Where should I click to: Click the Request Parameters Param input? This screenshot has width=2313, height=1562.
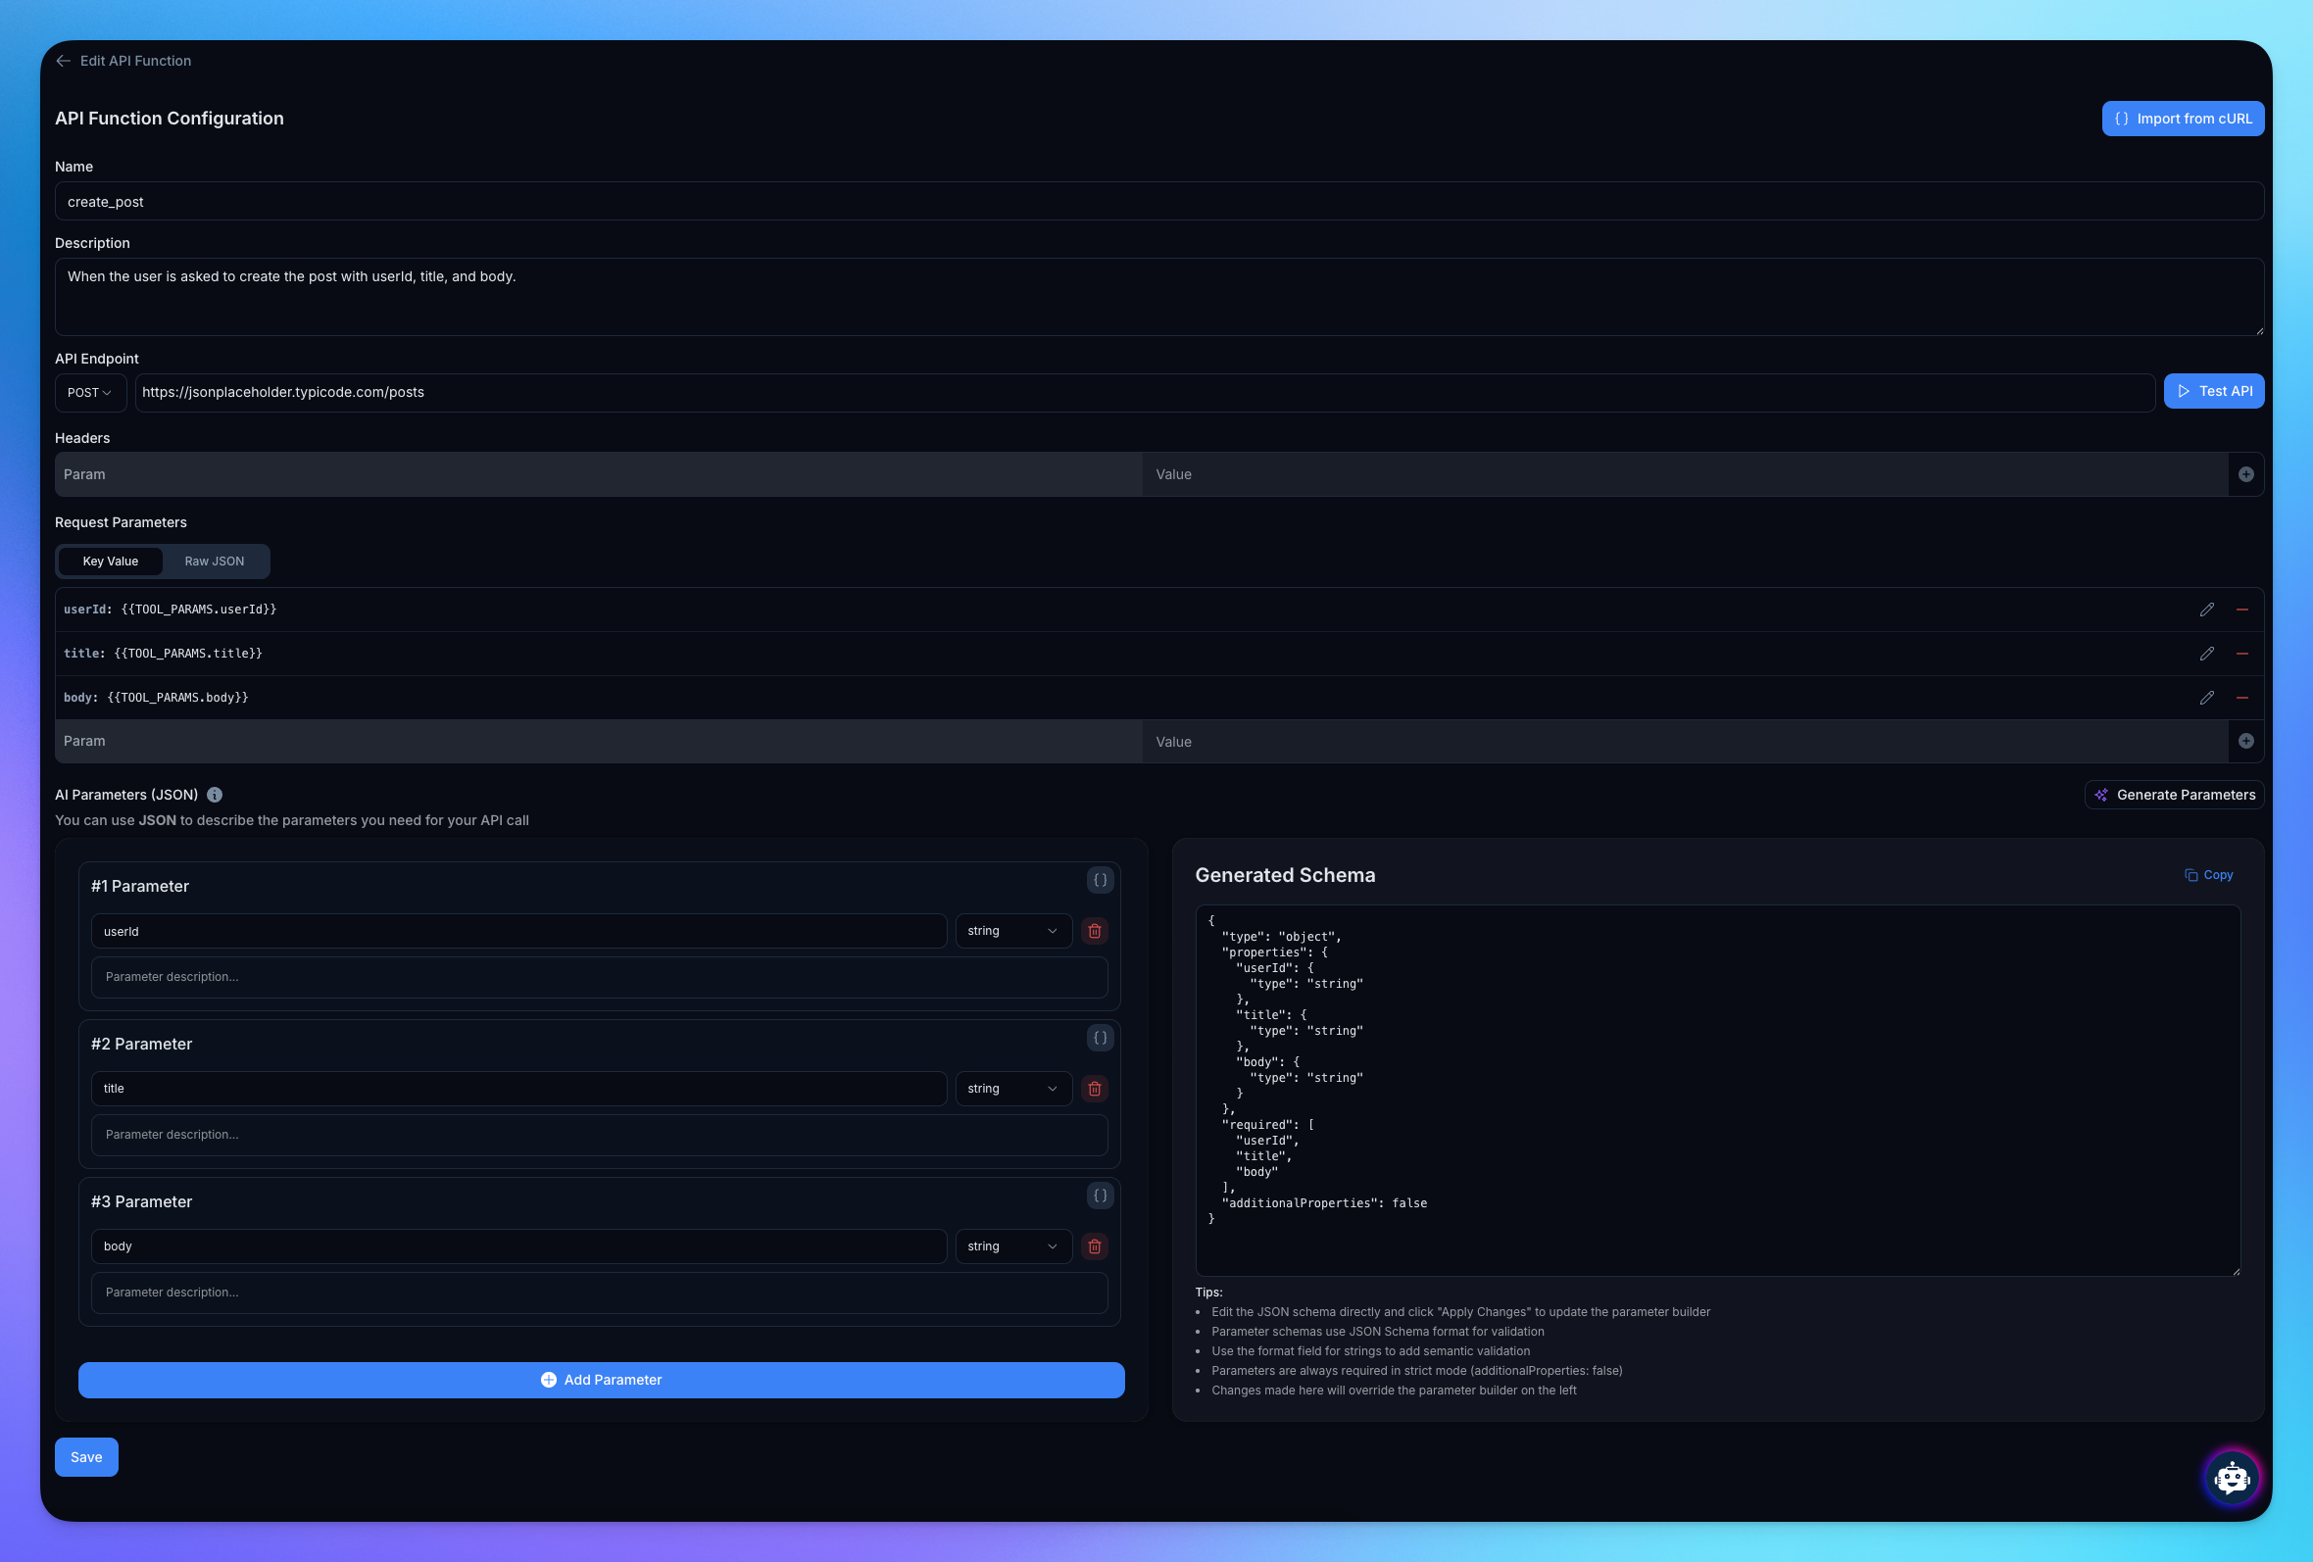[x=598, y=741]
